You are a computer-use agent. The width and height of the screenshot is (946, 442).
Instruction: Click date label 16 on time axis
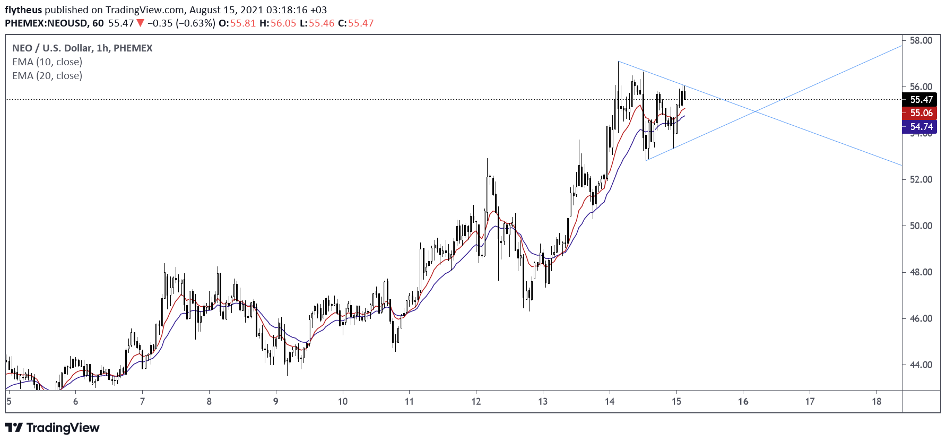[x=743, y=401]
